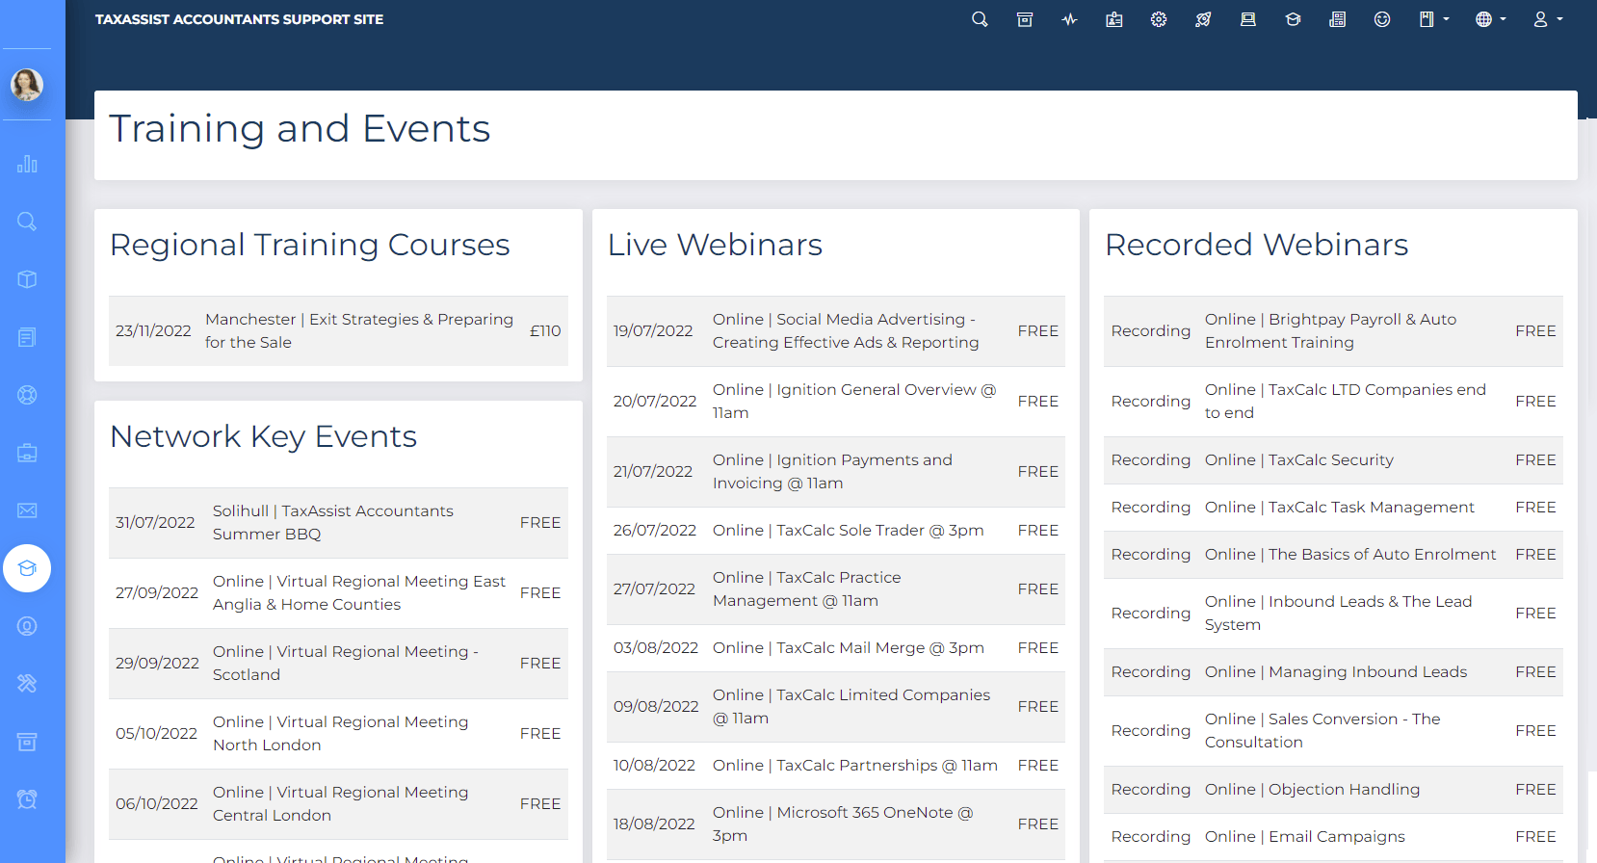Click FREE label for TaxCalc Security recording
The image size is (1597, 863).
click(x=1535, y=459)
